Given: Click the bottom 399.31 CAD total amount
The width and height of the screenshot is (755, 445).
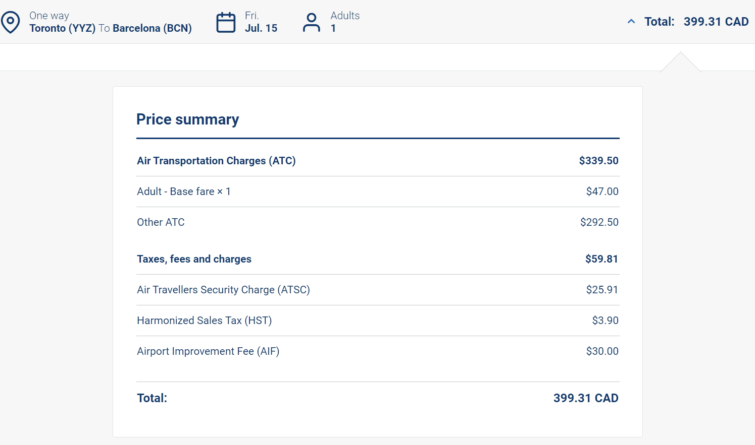Looking at the screenshot, I should tap(585, 398).
